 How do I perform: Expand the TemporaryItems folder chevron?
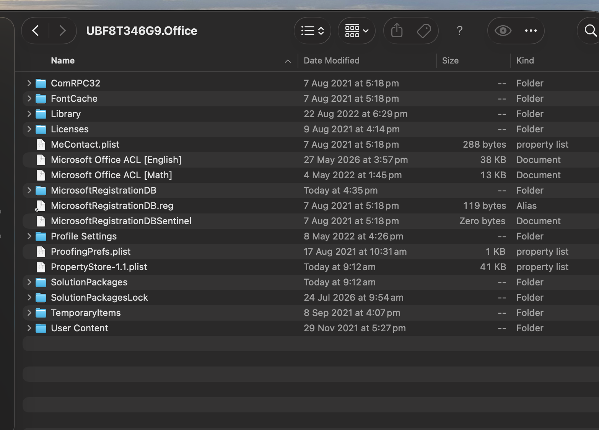pos(29,313)
